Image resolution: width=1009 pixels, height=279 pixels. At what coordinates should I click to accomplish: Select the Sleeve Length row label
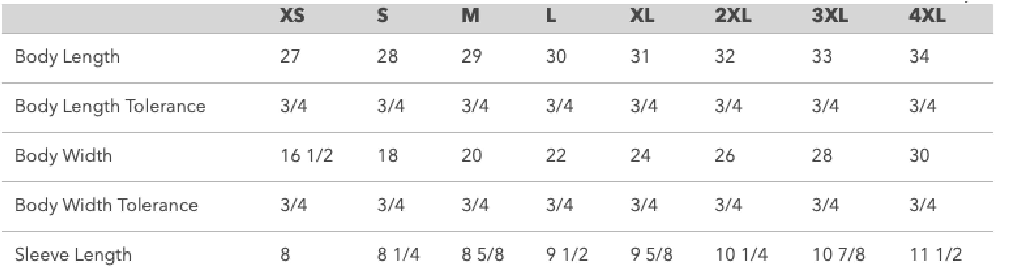click(73, 255)
